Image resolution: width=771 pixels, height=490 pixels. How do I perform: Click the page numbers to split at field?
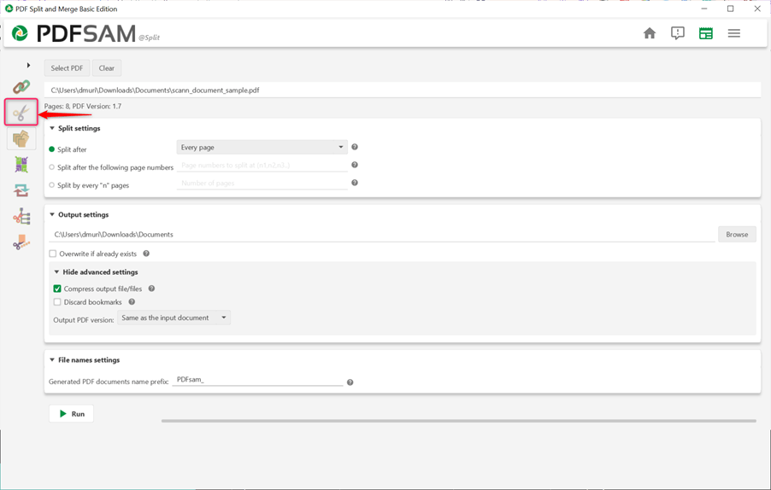pyautogui.click(x=262, y=166)
